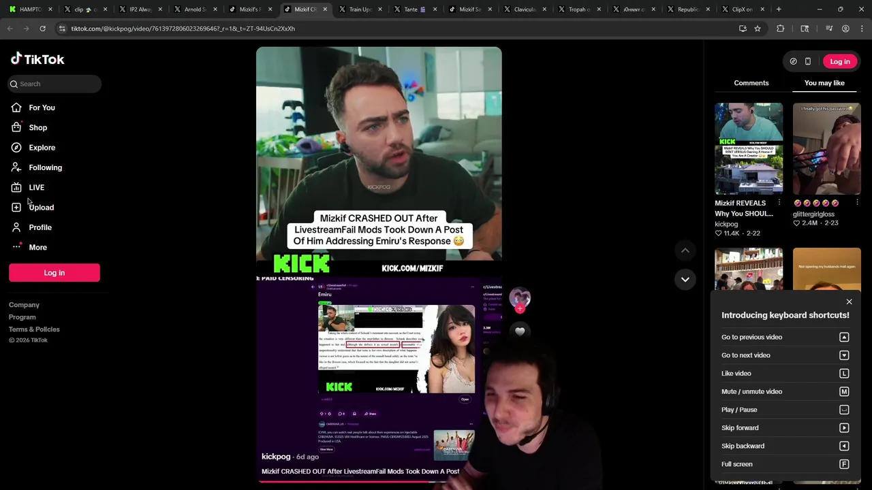
Task: Follow the creator via red plus badge
Action: (x=520, y=309)
